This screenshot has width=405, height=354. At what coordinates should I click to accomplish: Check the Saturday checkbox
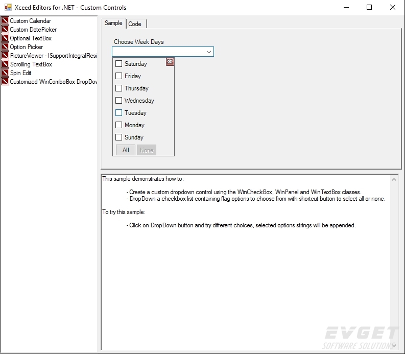(118, 63)
